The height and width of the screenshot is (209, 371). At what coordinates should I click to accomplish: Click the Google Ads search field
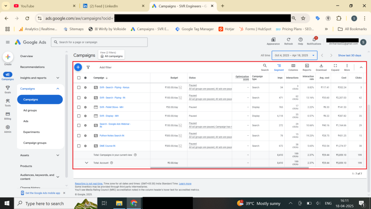[99, 42]
